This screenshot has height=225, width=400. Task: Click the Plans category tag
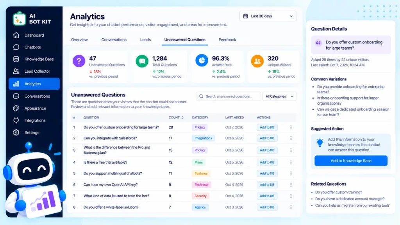tap(198, 162)
